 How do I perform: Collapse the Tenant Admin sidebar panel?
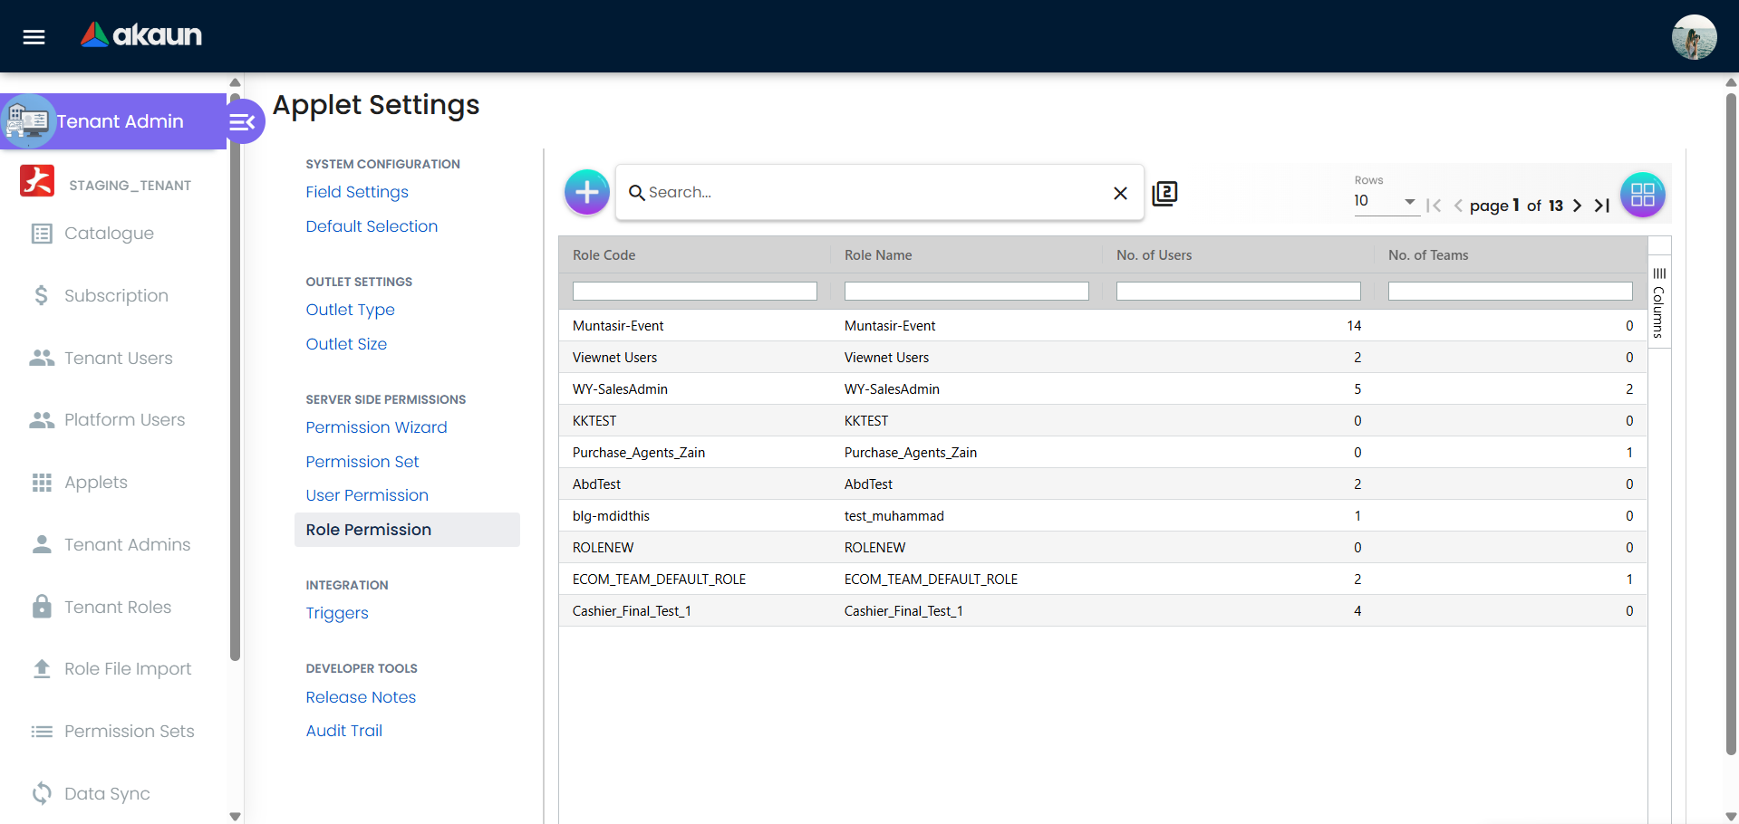pos(242,120)
